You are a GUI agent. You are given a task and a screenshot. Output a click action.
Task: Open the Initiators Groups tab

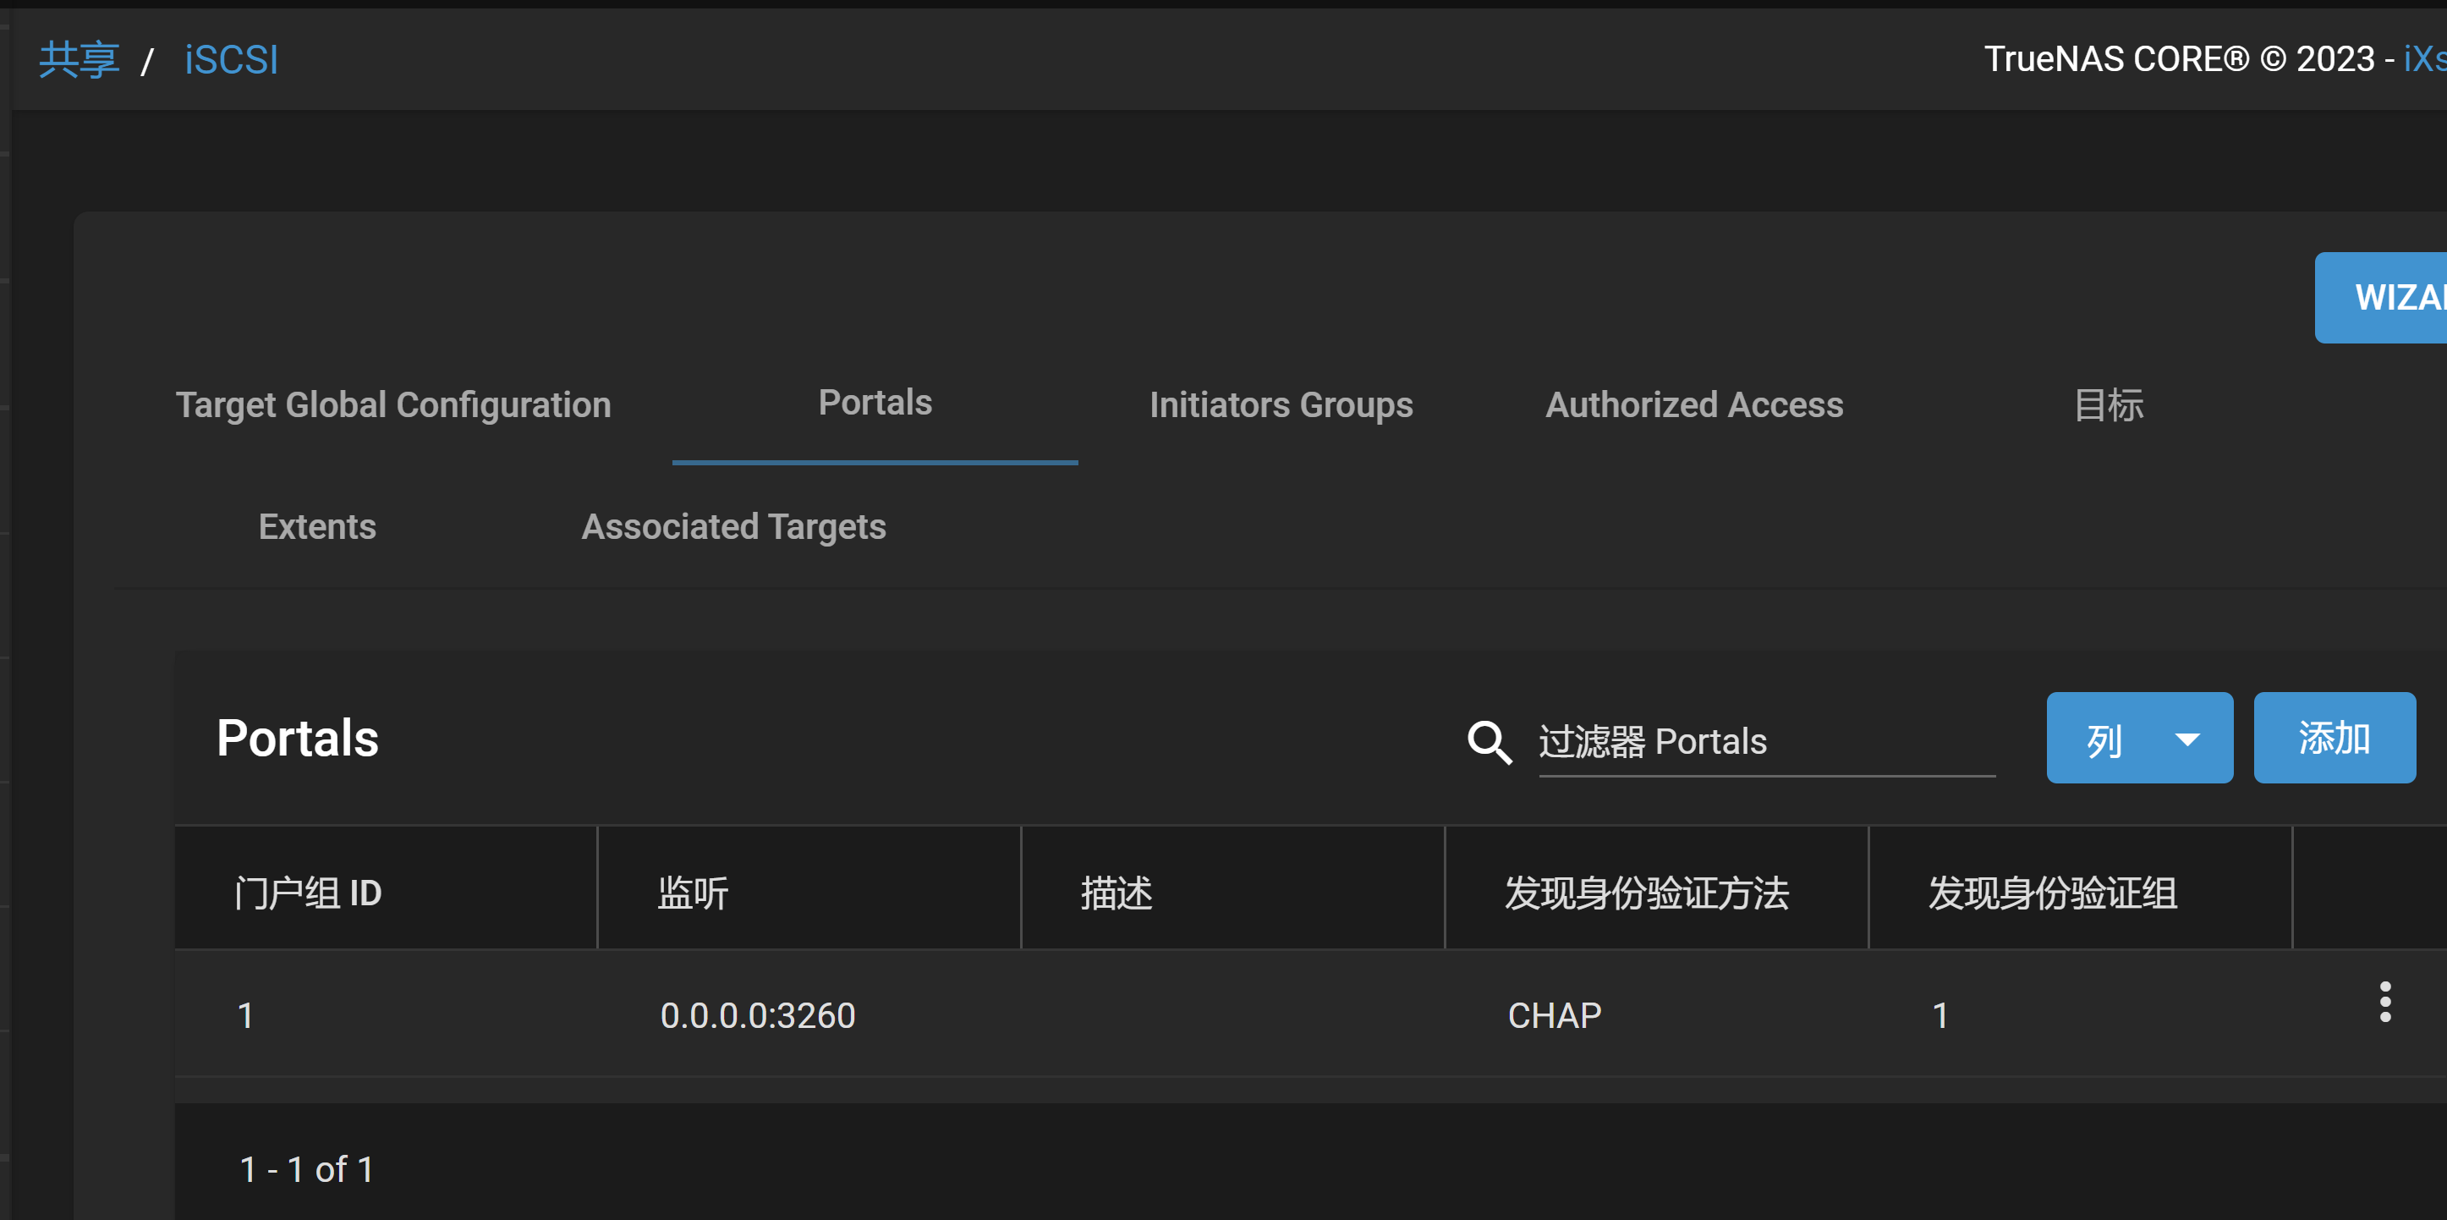[x=1281, y=404]
